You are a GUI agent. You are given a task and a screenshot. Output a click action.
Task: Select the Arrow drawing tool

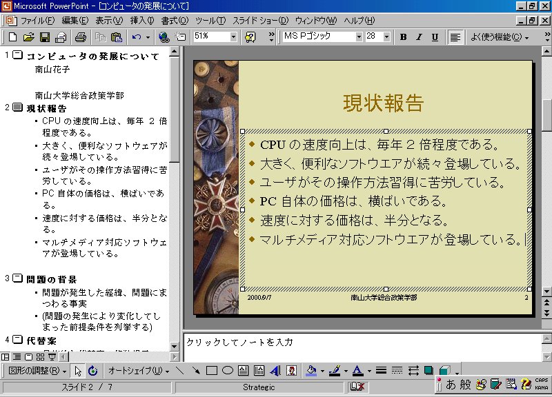pyautogui.click(x=196, y=370)
